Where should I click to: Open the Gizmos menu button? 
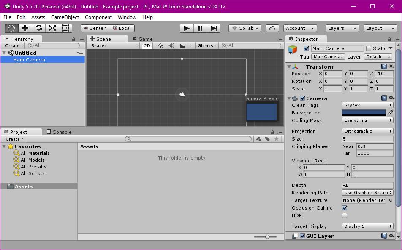tap(207, 45)
